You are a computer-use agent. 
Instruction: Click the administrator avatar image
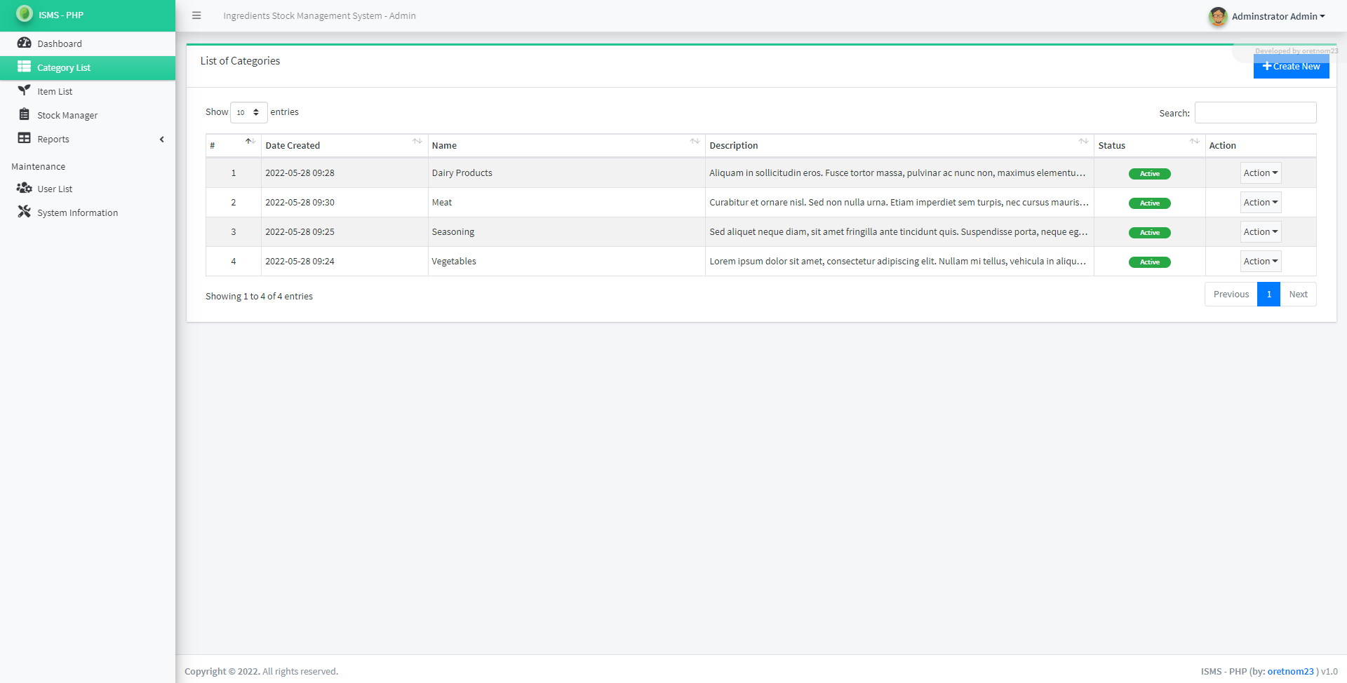pyautogui.click(x=1218, y=16)
